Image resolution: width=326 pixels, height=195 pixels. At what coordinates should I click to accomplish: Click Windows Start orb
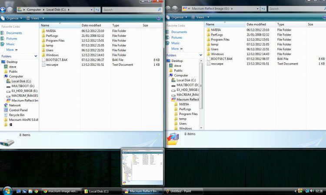(7, 191)
